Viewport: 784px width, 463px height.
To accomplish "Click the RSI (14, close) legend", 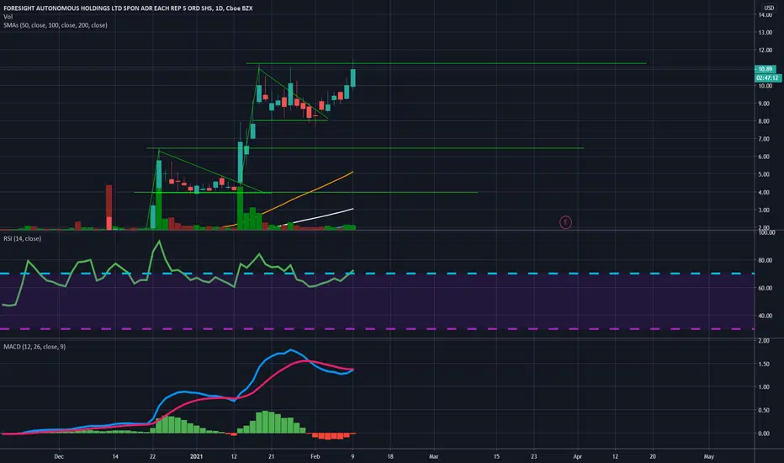I will 23,239.
